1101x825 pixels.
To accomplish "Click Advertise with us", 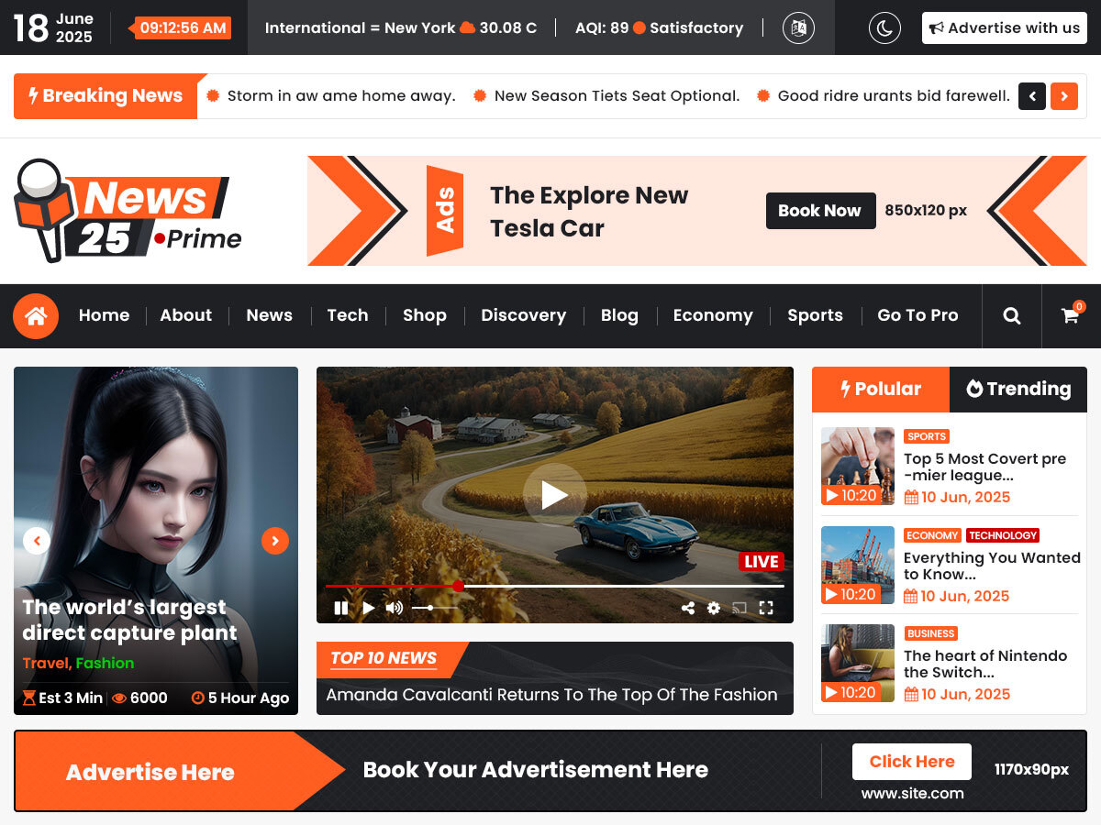I will [1004, 27].
